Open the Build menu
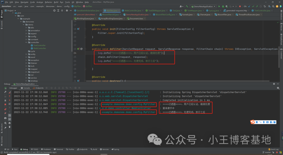Image resolution: width=283 pixels, height=155 pixels. 56,2
